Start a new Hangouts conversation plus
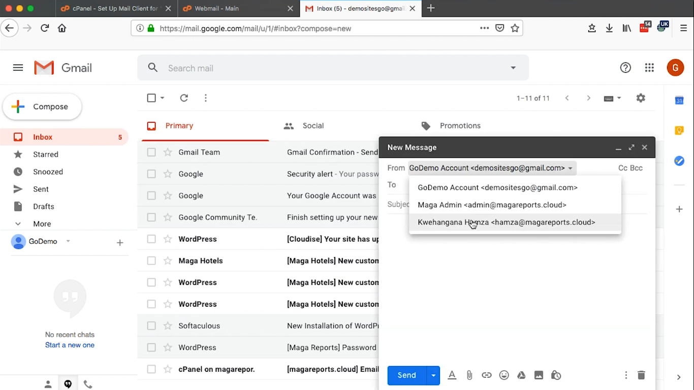The height and width of the screenshot is (390, 694). pos(120,243)
